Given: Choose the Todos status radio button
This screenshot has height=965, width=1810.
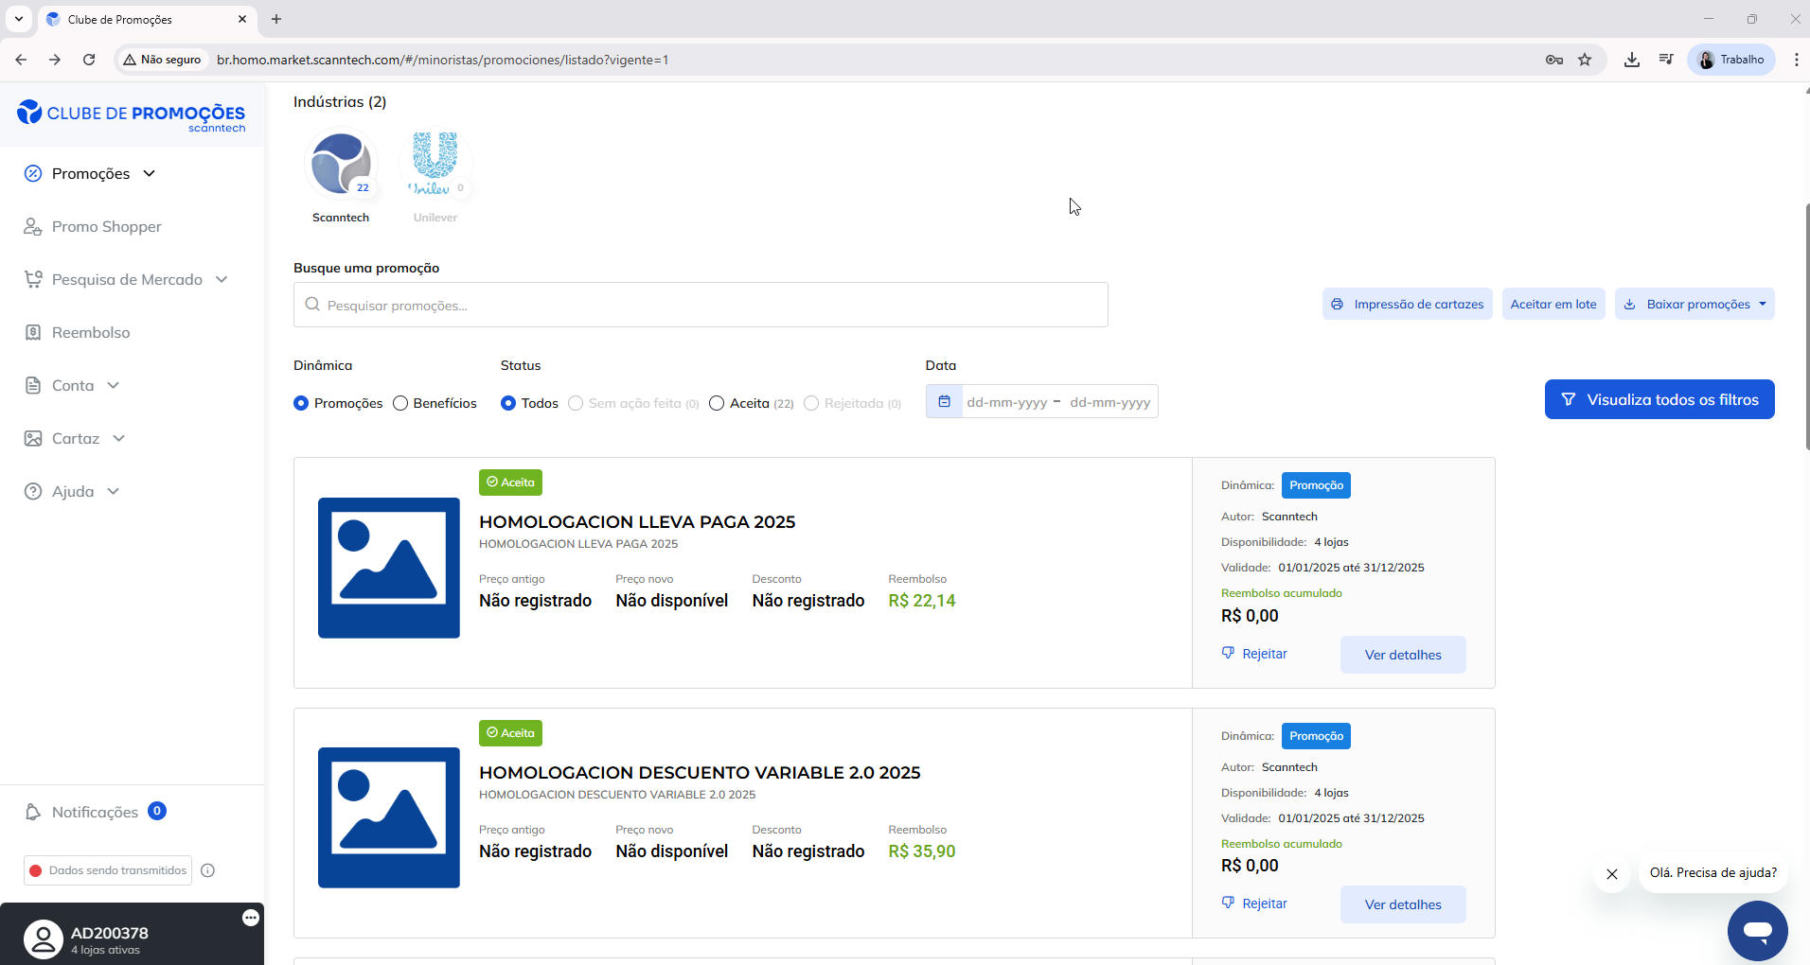Looking at the screenshot, I should pyautogui.click(x=508, y=403).
